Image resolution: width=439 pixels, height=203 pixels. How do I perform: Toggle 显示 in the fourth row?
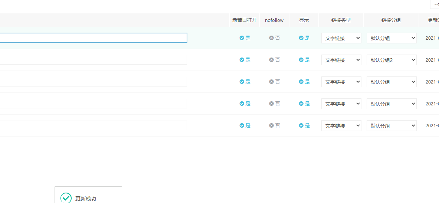click(304, 104)
